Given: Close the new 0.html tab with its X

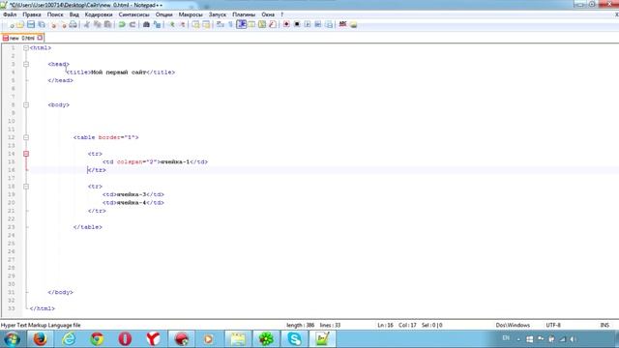Looking at the screenshot, I should (x=40, y=38).
